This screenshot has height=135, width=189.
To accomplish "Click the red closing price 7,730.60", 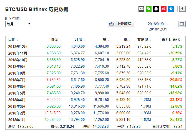I will pos(54,80).
